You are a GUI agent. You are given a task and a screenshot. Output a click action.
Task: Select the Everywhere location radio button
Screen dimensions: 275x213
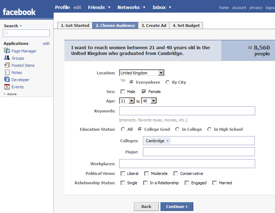[x=131, y=82]
